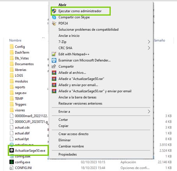Image resolution: width=177 pixels, height=171 pixels.
Task: Select Edit with Notepad++
Action: [74, 54]
